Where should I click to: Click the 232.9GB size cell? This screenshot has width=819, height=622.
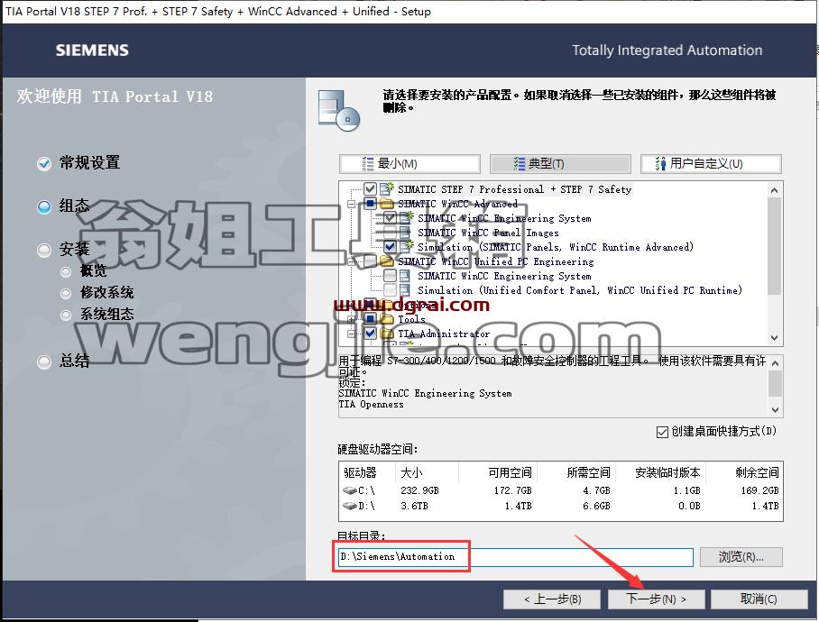click(419, 490)
